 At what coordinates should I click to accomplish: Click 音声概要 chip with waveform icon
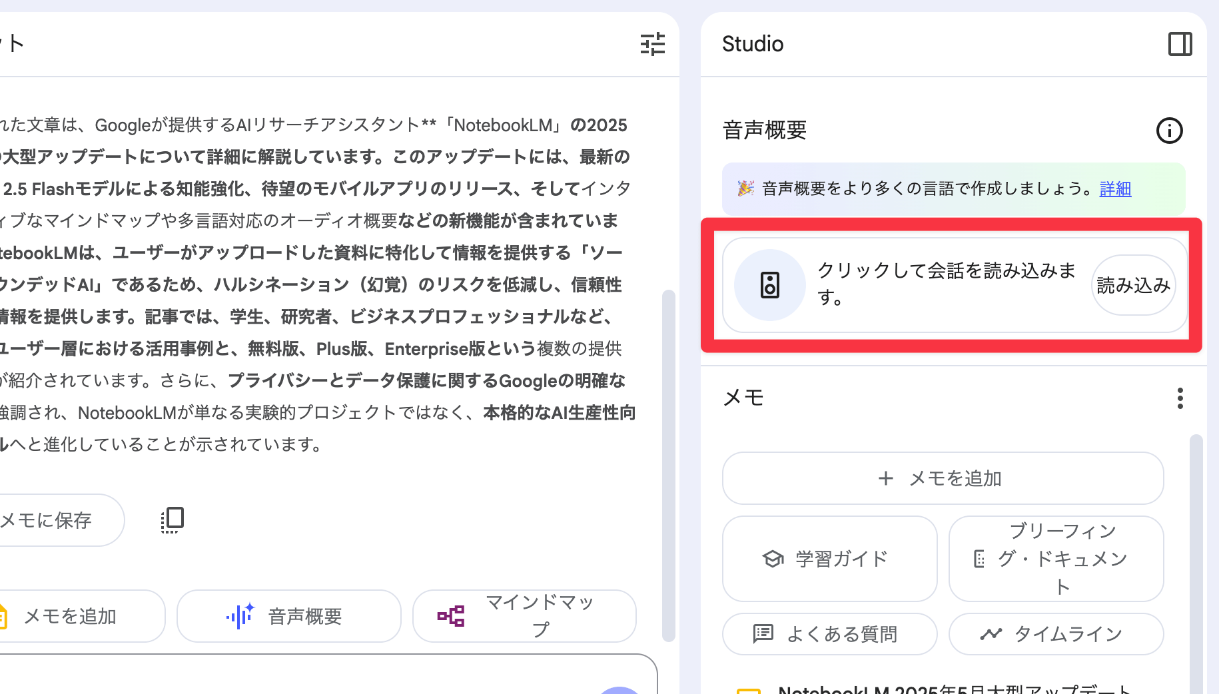point(288,616)
